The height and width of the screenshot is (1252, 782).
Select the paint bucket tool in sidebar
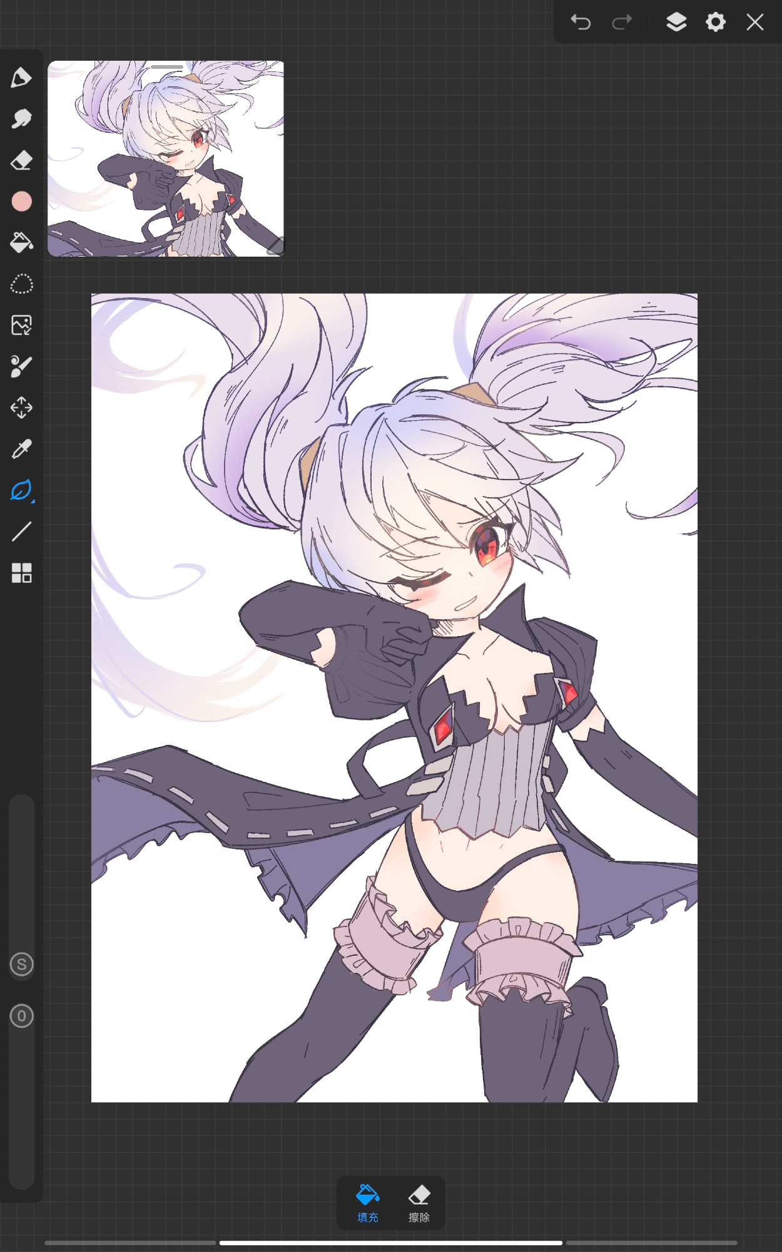pos(21,242)
